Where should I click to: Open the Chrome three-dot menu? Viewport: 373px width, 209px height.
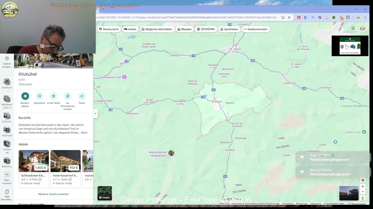point(365,17)
